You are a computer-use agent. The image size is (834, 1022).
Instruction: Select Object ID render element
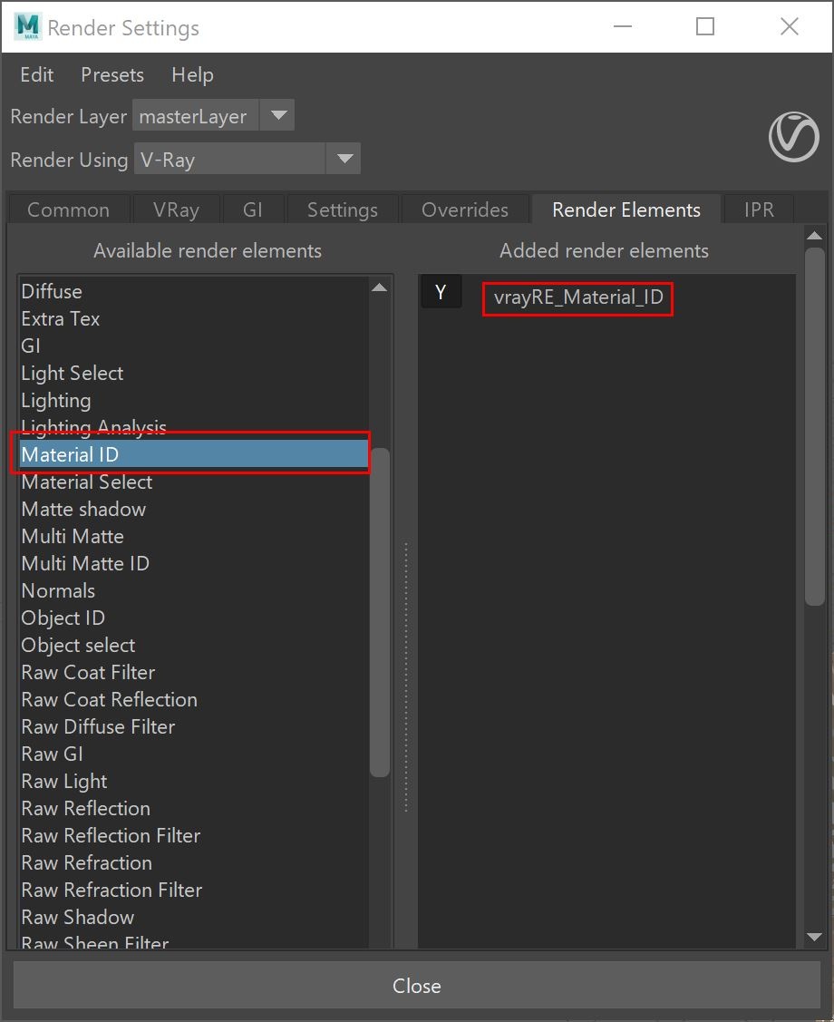pyautogui.click(x=63, y=618)
